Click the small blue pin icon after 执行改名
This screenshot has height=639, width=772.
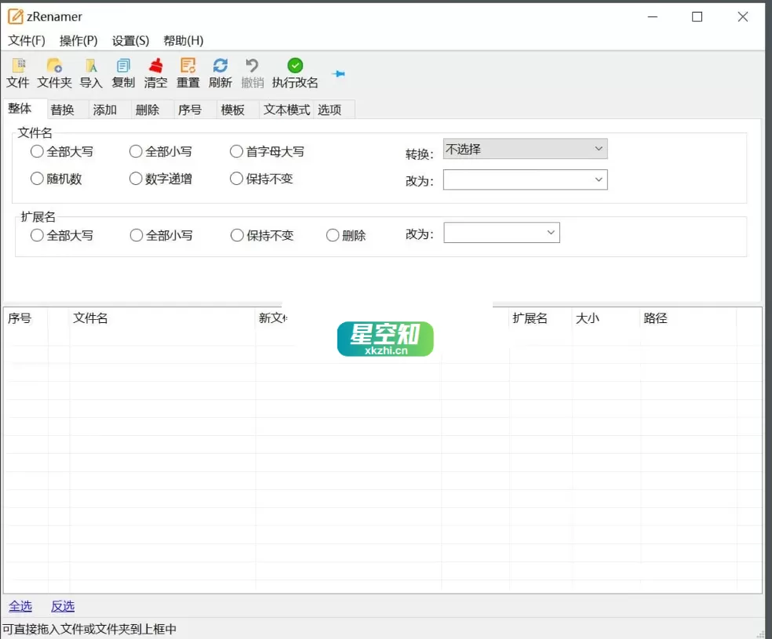338,74
